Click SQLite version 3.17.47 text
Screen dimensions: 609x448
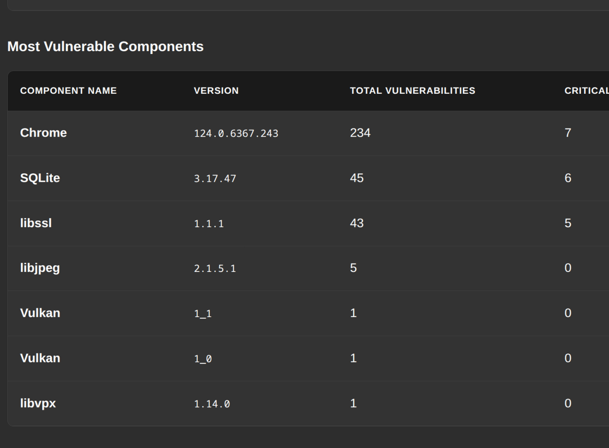(215, 178)
